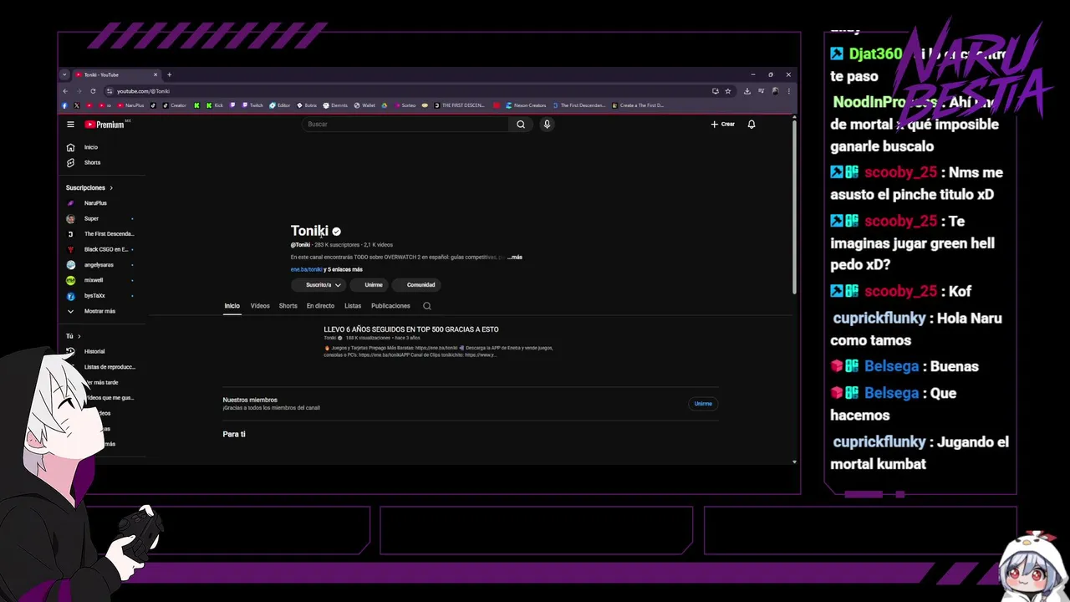Open the Chrome three-dot menu
Viewport: 1070px width, 602px height.
pyautogui.click(x=789, y=91)
